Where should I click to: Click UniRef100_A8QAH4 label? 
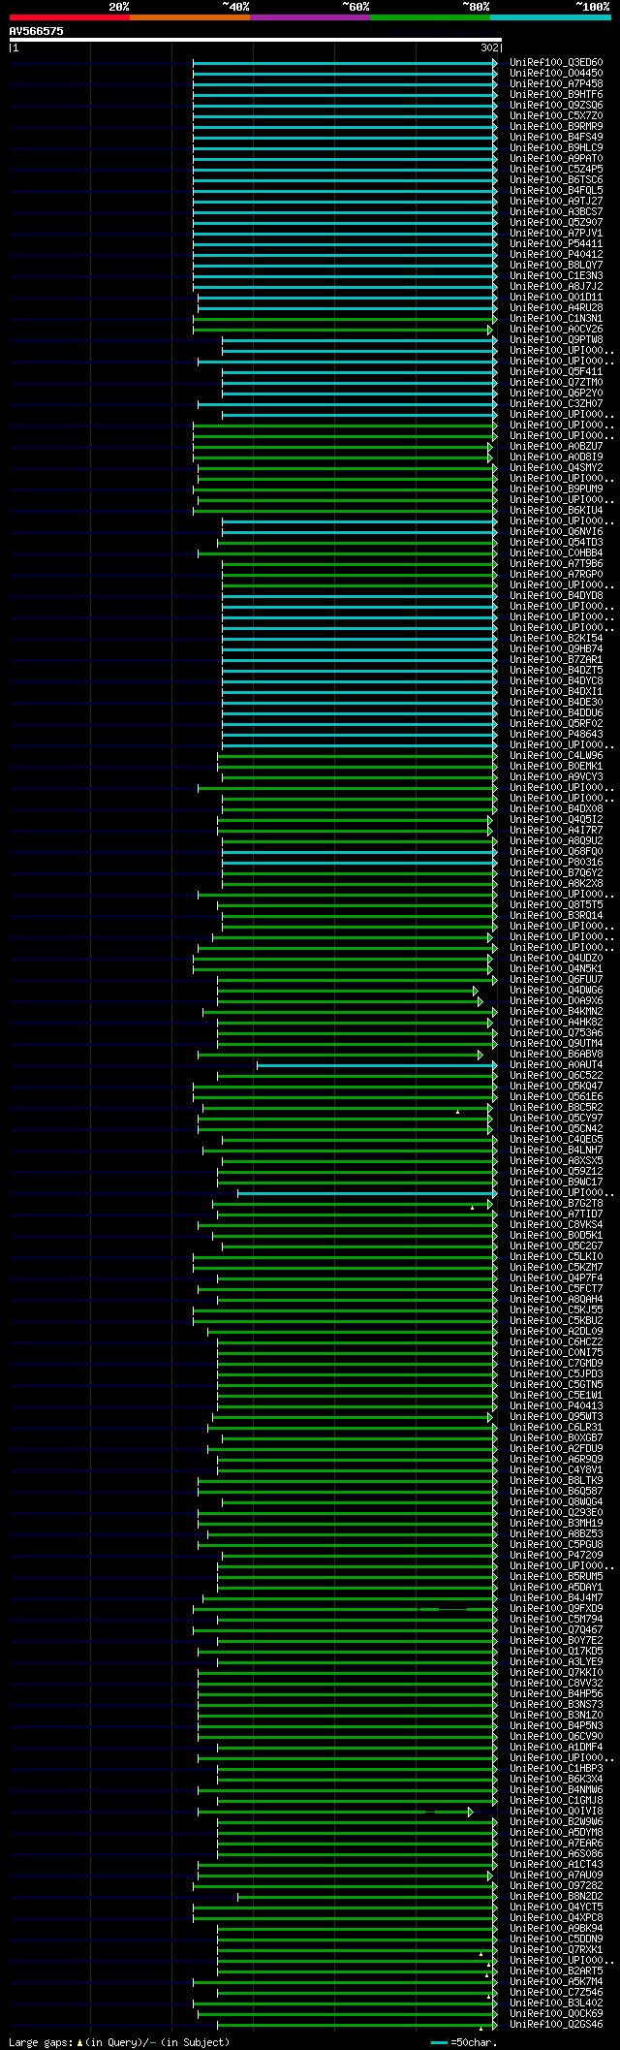click(x=556, y=1299)
